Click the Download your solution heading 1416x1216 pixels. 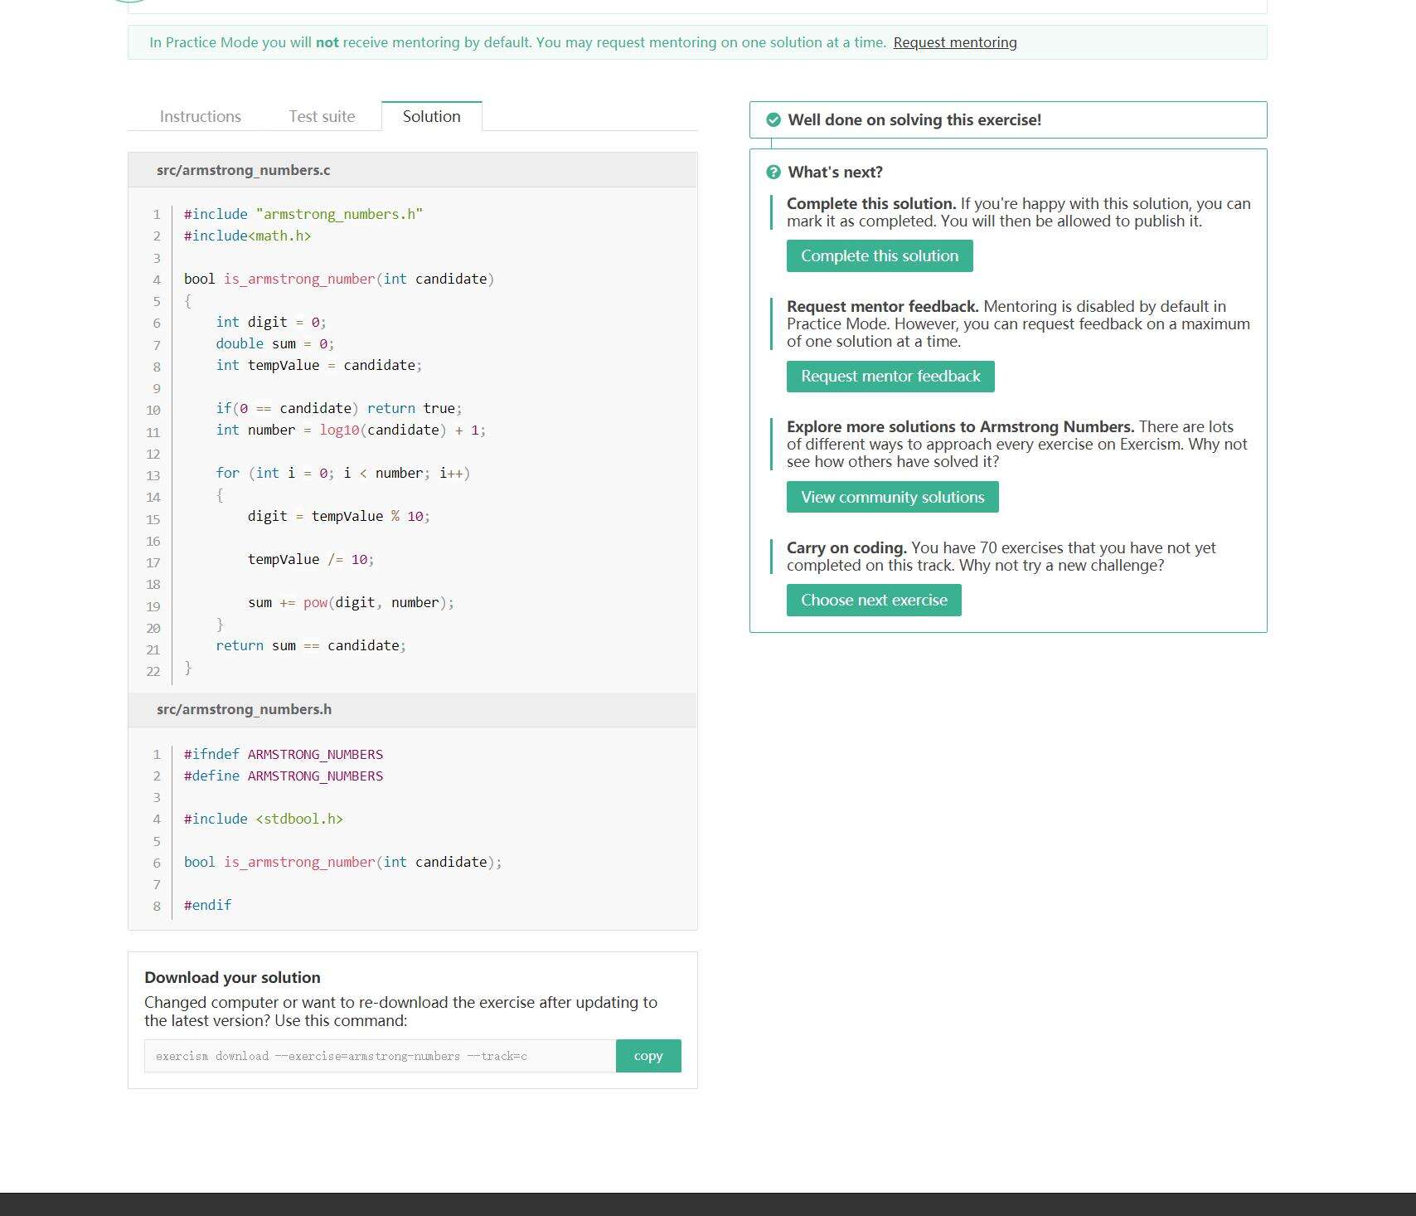point(232,978)
